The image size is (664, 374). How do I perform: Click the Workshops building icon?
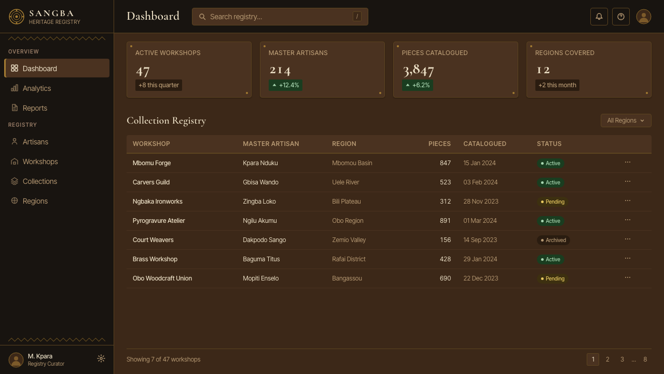click(15, 161)
